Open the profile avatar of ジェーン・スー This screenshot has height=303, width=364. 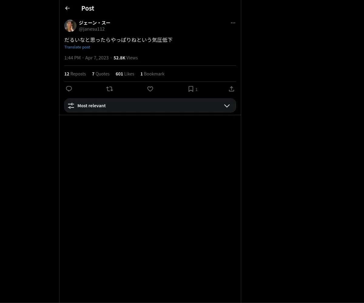70,26
